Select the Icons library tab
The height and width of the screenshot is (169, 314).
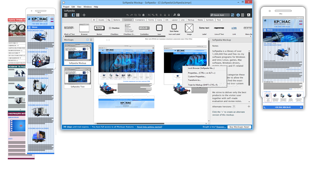pyautogui.click(x=160, y=20)
